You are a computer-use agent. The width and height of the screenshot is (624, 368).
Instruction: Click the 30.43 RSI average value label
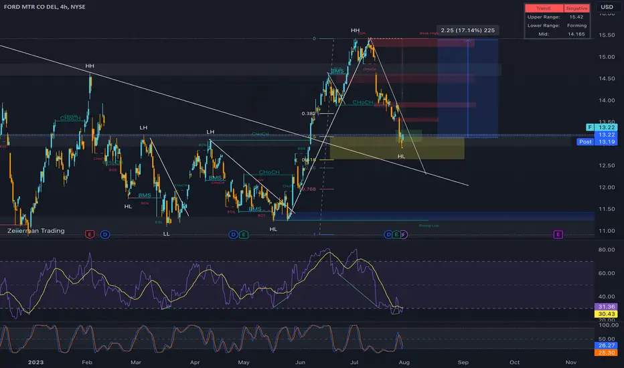(606, 314)
